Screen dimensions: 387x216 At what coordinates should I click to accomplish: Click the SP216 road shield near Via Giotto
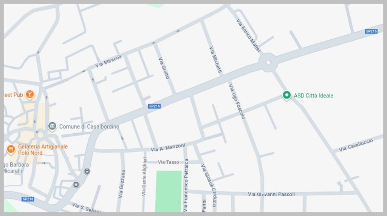click(x=155, y=106)
